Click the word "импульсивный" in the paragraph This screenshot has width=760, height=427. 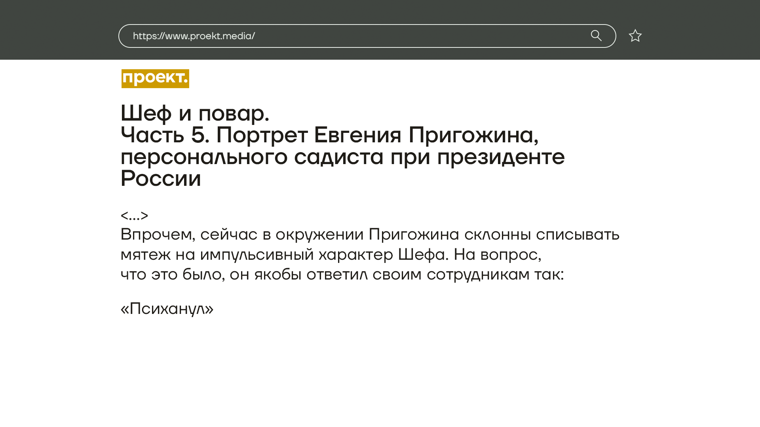pos(256,254)
